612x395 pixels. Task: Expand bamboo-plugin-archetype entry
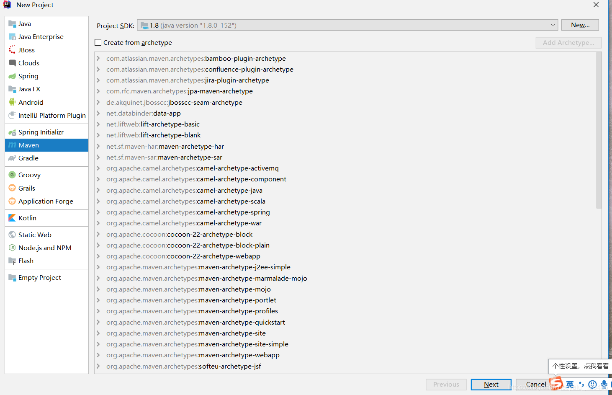pyautogui.click(x=98, y=58)
